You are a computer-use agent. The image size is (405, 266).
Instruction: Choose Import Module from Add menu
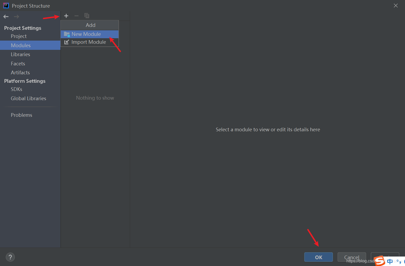(x=90, y=42)
